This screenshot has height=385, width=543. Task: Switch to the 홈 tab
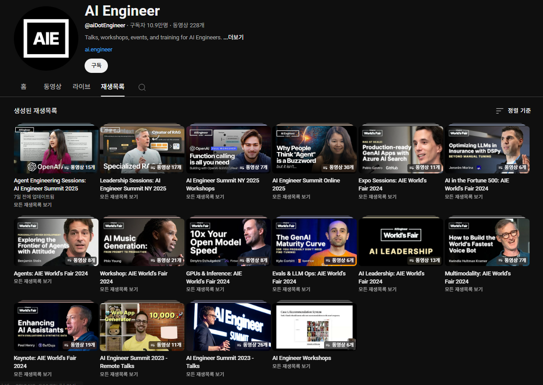click(23, 87)
